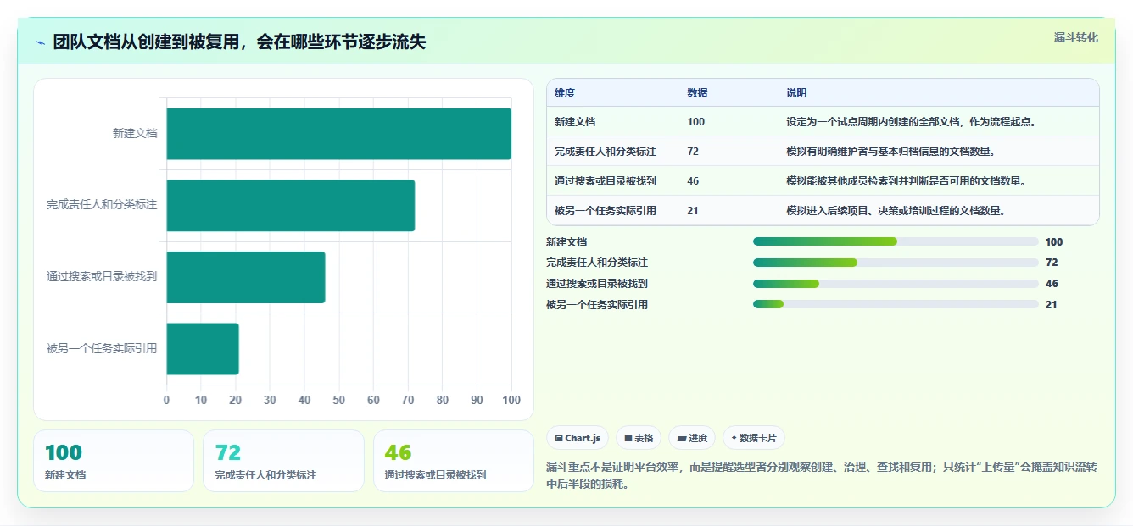The width and height of the screenshot is (1133, 526).
Task: Select table cell 完成责任人和分类标注
Action: click(x=606, y=152)
